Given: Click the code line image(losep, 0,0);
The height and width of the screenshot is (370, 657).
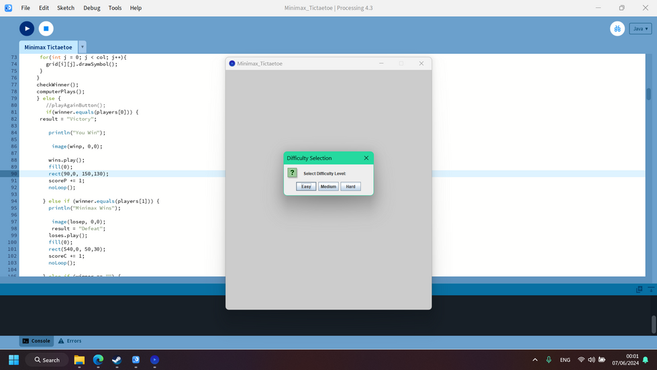Looking at the screenshot, I should coord(79,222).
